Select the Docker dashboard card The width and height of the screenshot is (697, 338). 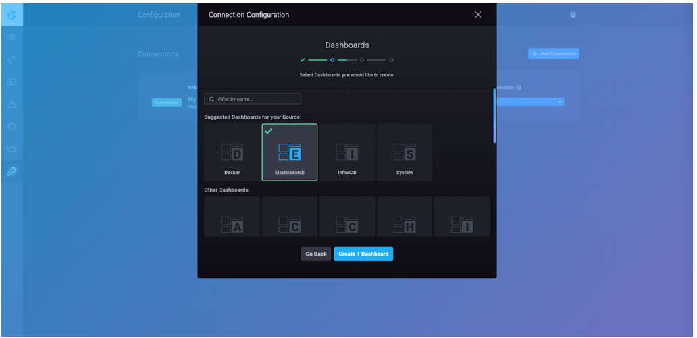tap(232, 152)
